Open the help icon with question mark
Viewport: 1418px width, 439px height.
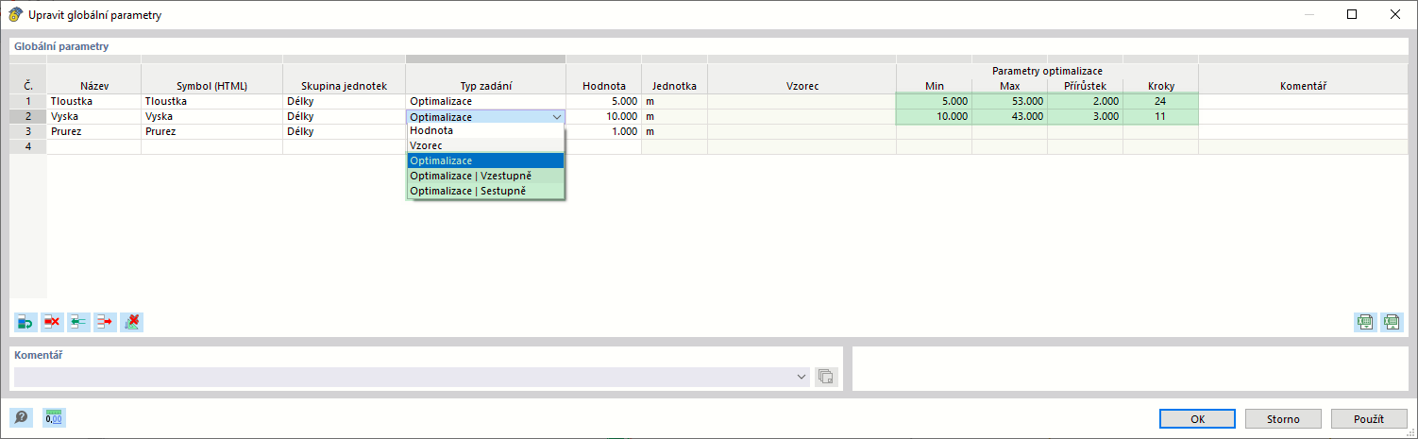click(x=21, y=417)
